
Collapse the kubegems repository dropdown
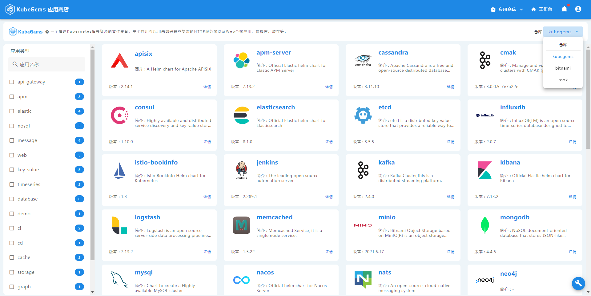(563, 32)
